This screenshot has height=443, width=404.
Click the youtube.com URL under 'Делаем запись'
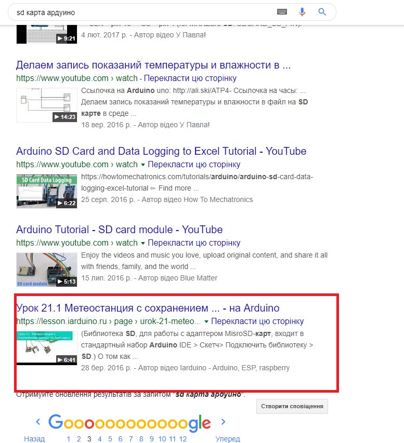click(x=76, y=78)
